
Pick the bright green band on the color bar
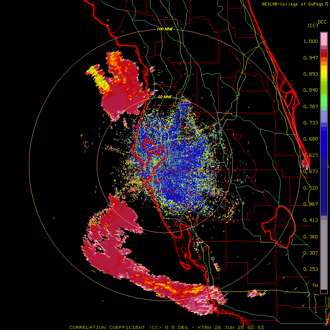(x=324, y=100)
